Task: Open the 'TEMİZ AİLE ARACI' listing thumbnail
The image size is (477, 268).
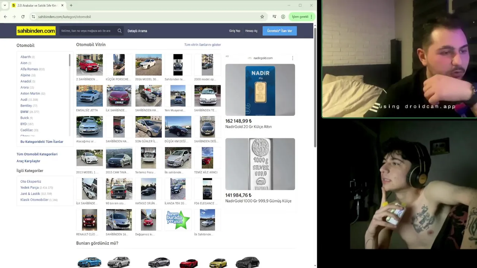Action: click(x=207, y=158)
